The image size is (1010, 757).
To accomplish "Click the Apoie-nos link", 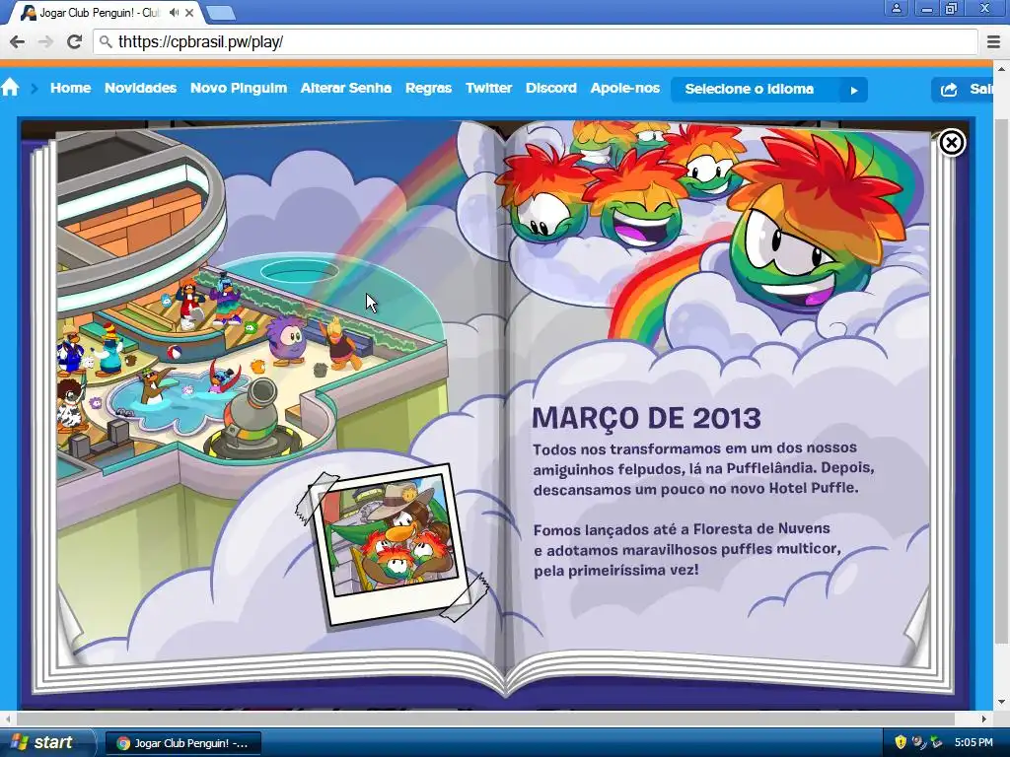I will tap(624, 88).
